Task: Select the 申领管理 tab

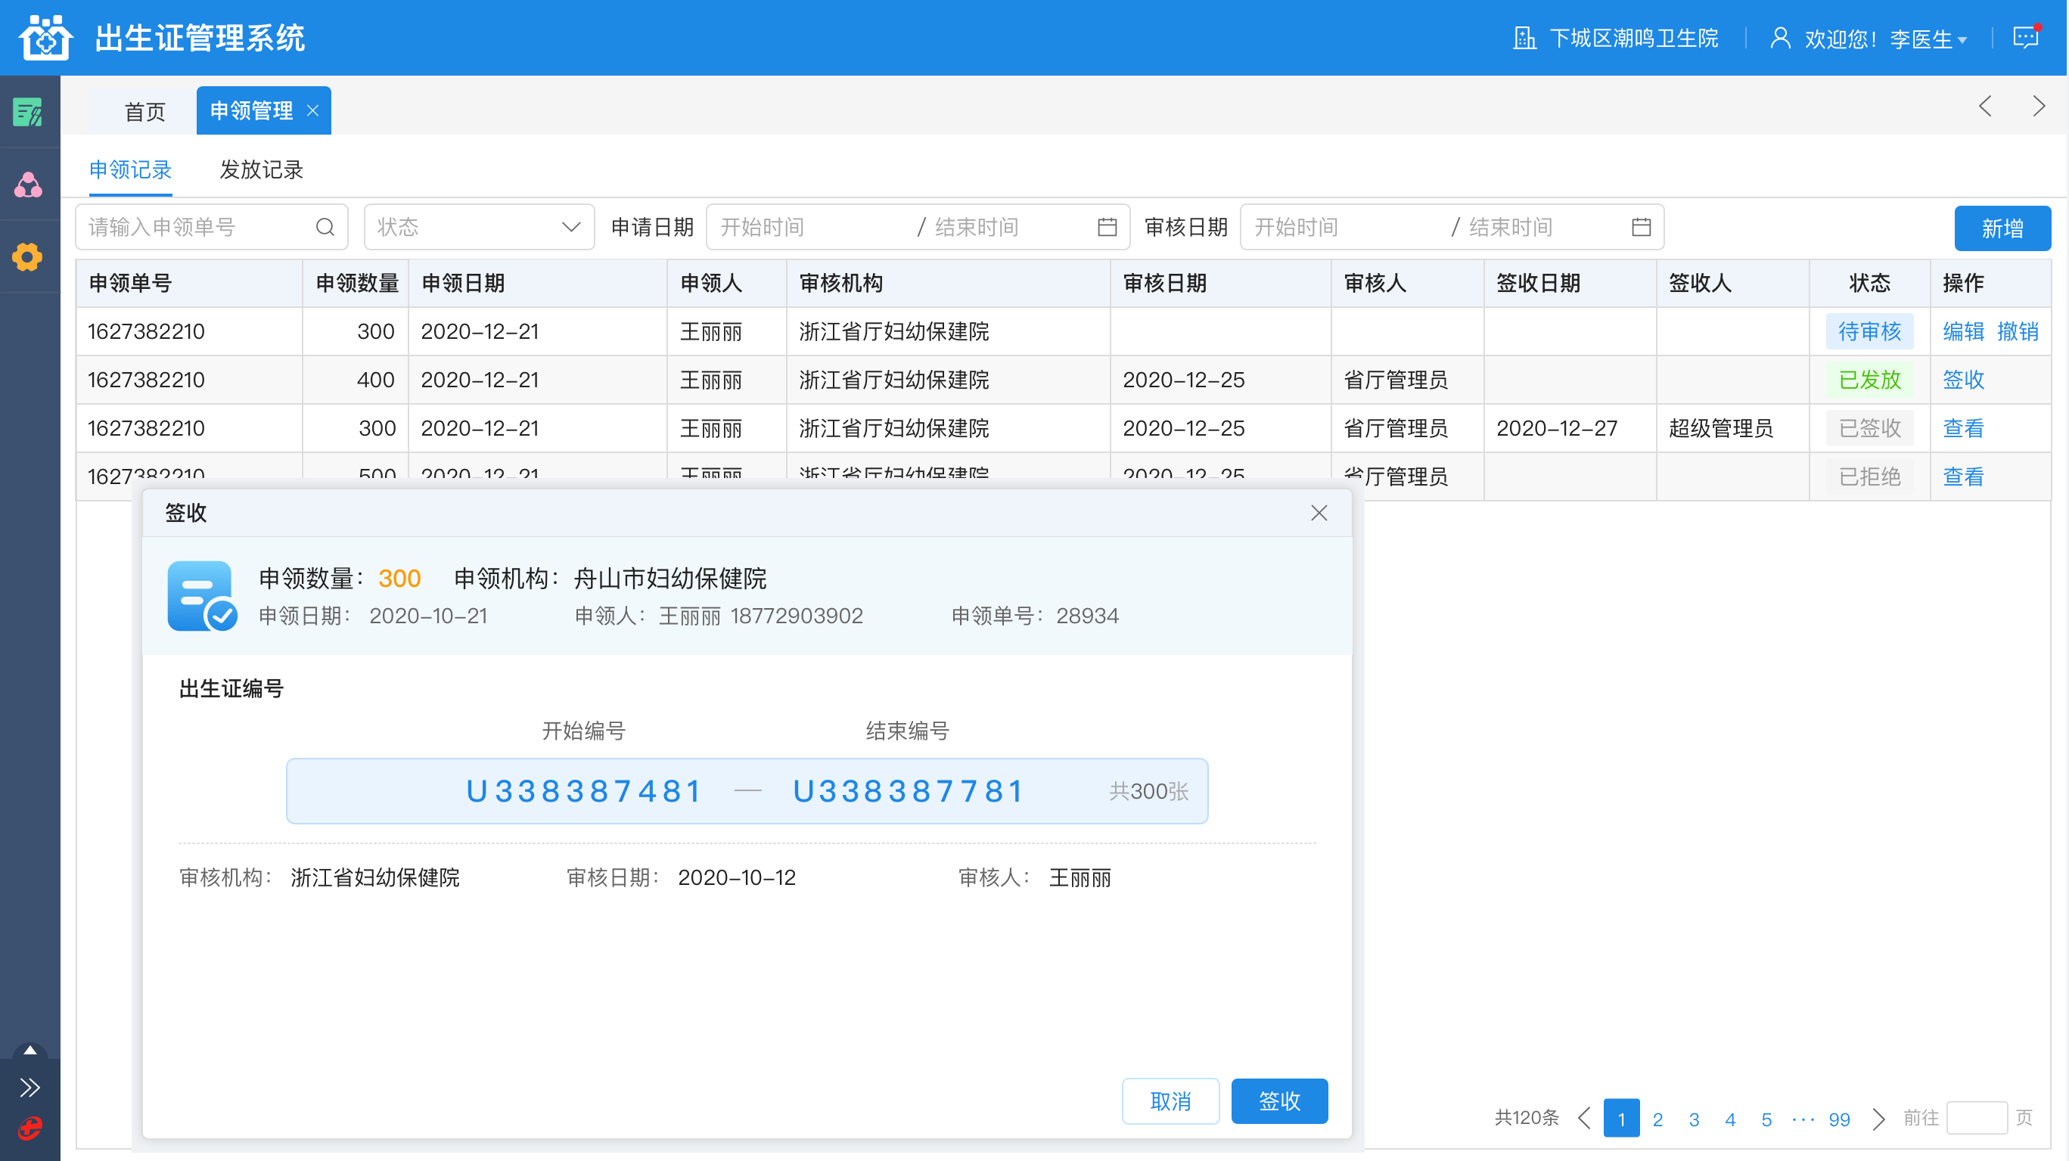Action: pyautogui.click(x=250, y=110)
